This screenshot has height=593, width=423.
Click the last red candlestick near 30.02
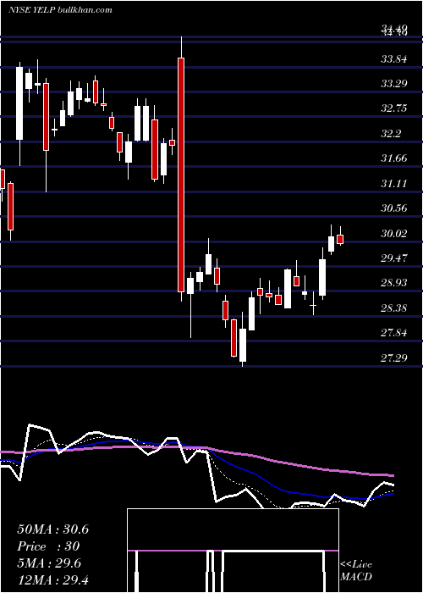(340, 239)
